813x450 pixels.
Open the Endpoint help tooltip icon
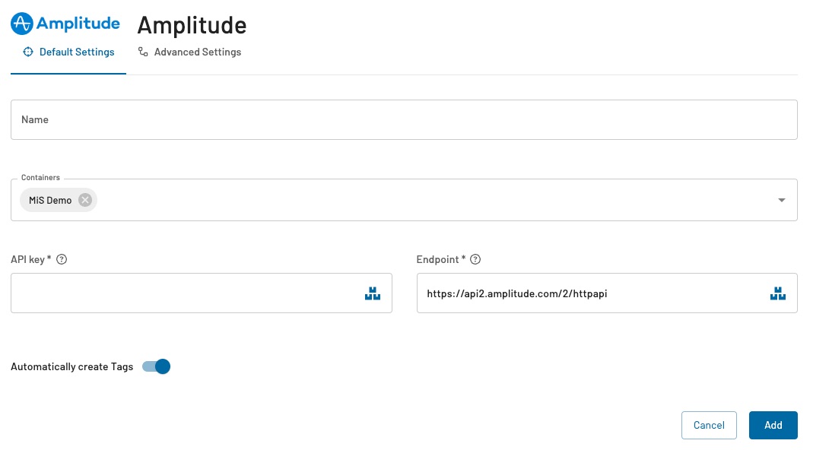coord(475,259)
